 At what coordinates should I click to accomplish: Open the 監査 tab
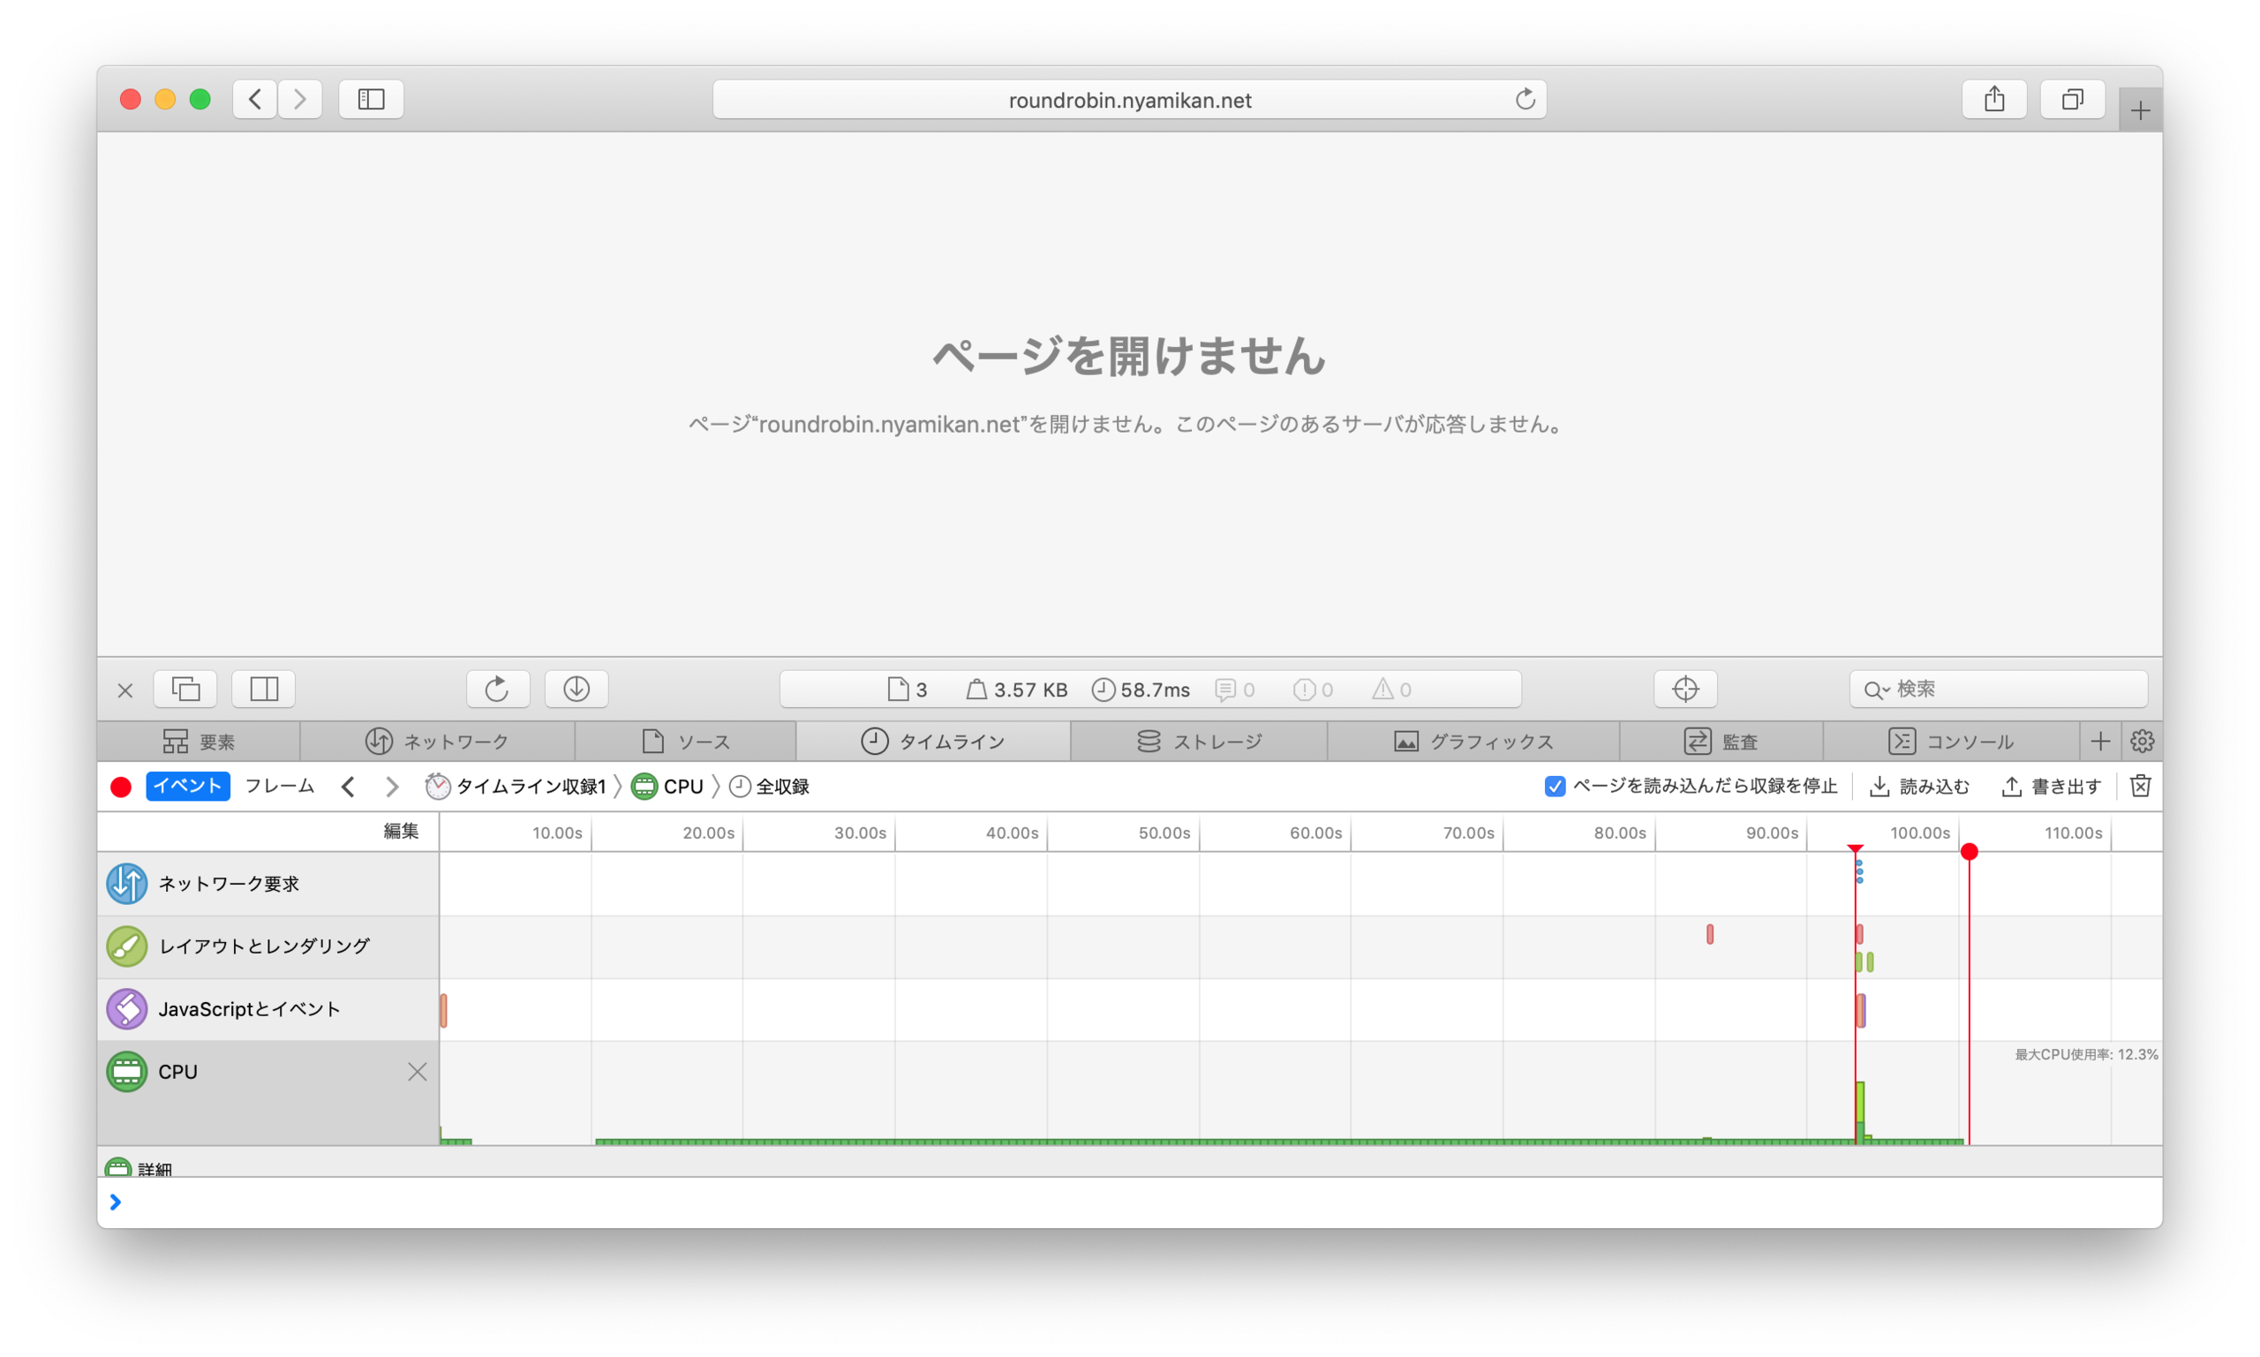(x=1721, y=741)
